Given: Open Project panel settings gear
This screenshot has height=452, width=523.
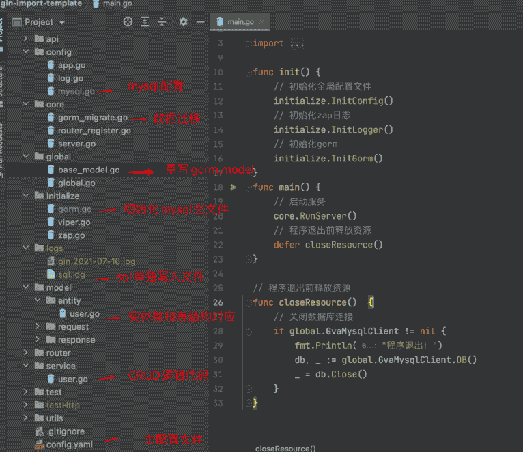Looking at the screenshot, I should click(183, 22).
